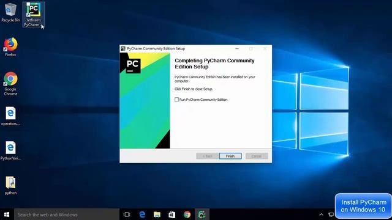The width and height of the screenshot is (392, 220).
Task: Click the PyCharm Setup title bar icon
Action: click(x=123, y=49)
